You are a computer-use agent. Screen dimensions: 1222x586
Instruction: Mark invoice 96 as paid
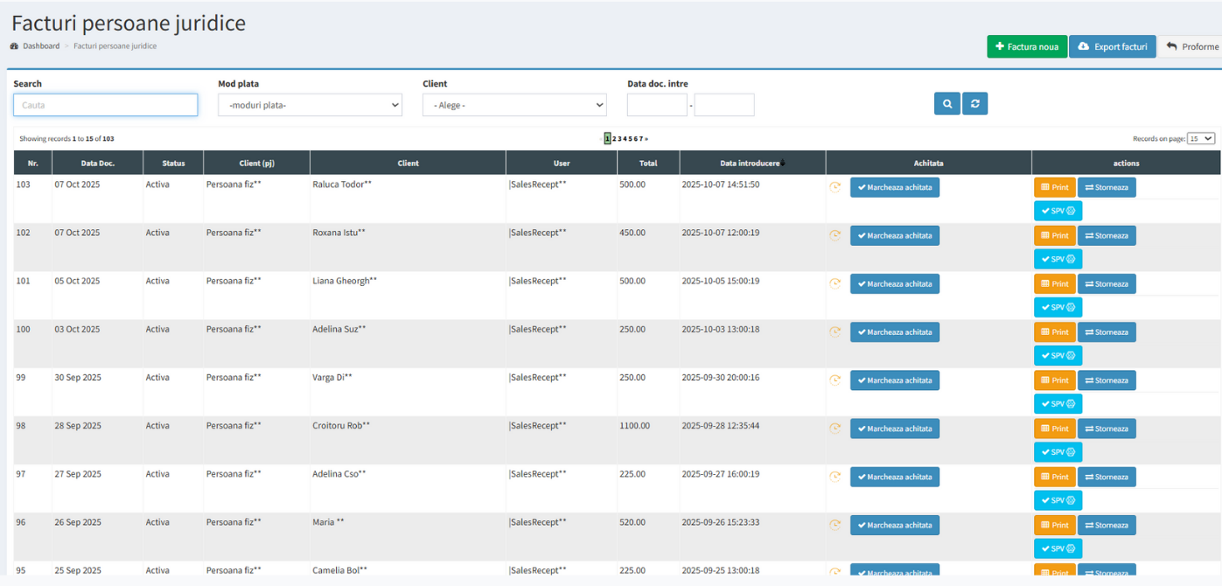[x=894, y=525]
